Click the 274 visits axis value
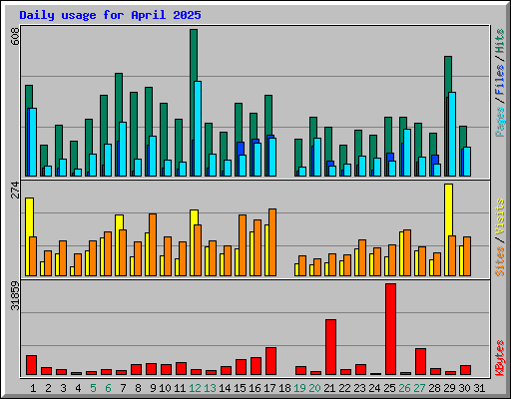The width and height of the screenshot is (511, 399). point(16,190)
